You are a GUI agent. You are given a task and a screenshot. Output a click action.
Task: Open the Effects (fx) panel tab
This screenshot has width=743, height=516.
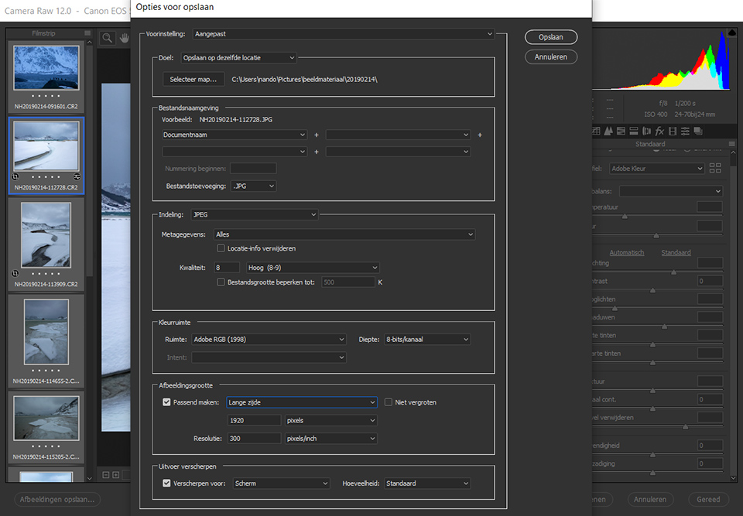[659, 132]
